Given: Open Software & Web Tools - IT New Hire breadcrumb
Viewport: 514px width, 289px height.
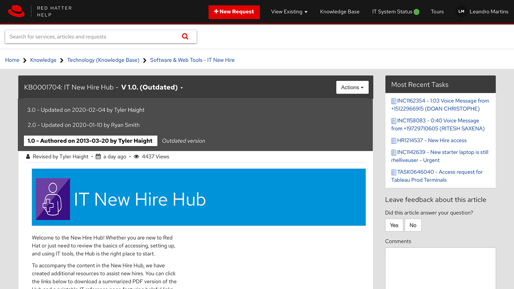Looking at the screenshot, I should click(x=192, y=60).
